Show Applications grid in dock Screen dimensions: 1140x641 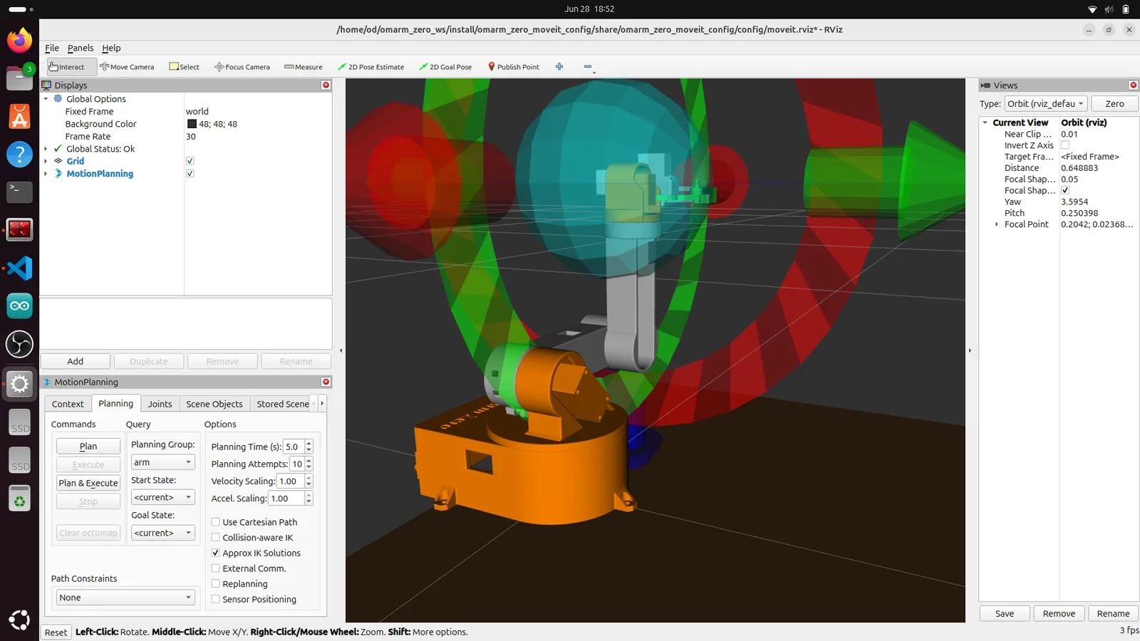pyautogui.click(x=19, y=620)
